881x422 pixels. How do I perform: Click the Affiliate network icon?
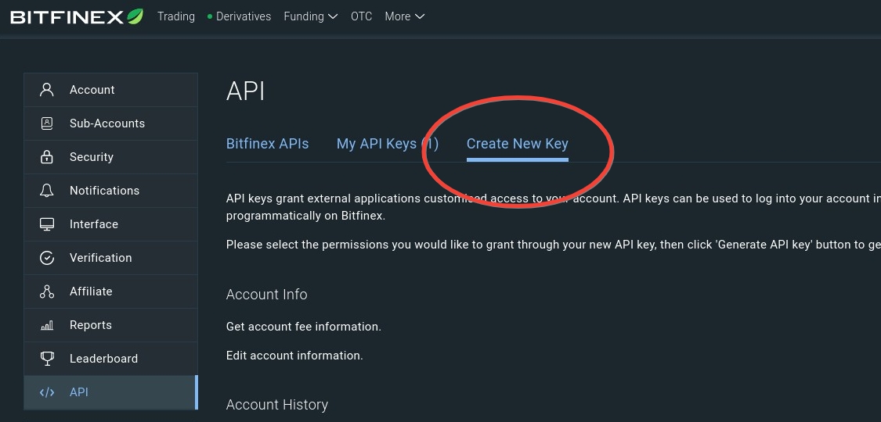tap(47, 291)
